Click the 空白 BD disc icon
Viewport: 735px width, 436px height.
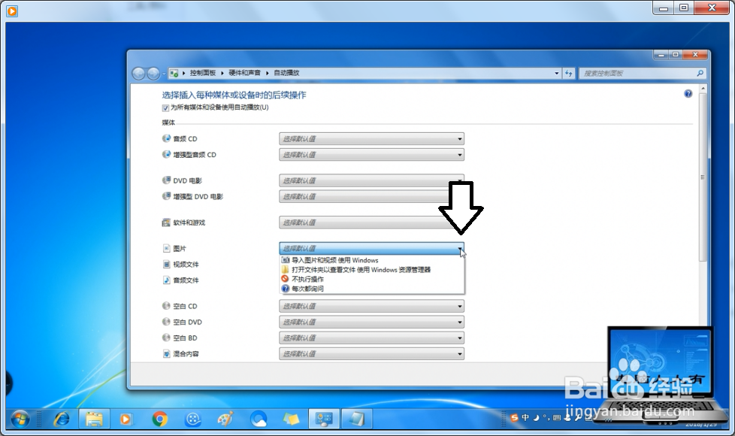166,338
